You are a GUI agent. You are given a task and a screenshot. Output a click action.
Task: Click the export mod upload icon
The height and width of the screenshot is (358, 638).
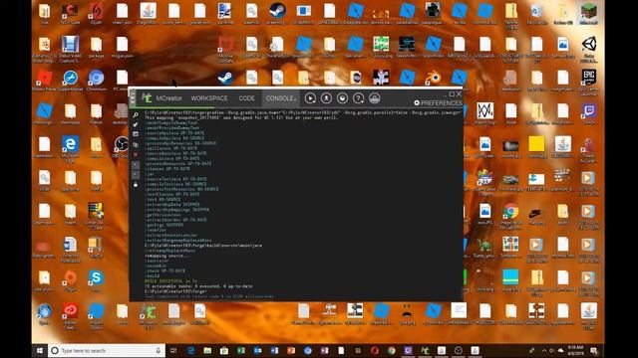(326, 98)
